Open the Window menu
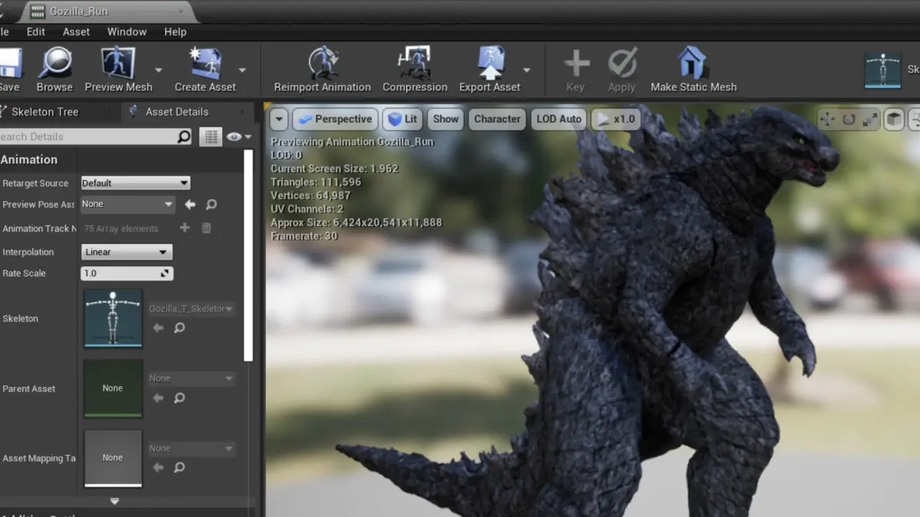Viewport: 920px width, 517px height. pos(127,31)
